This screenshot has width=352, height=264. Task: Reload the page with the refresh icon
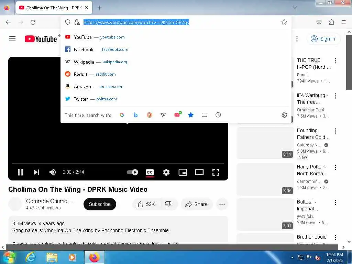click(x=33, y=22)
